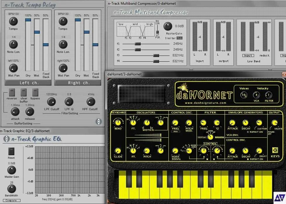
Task: Toggle the BW IIR / LP FIR switch
Action: click(157, 32)
